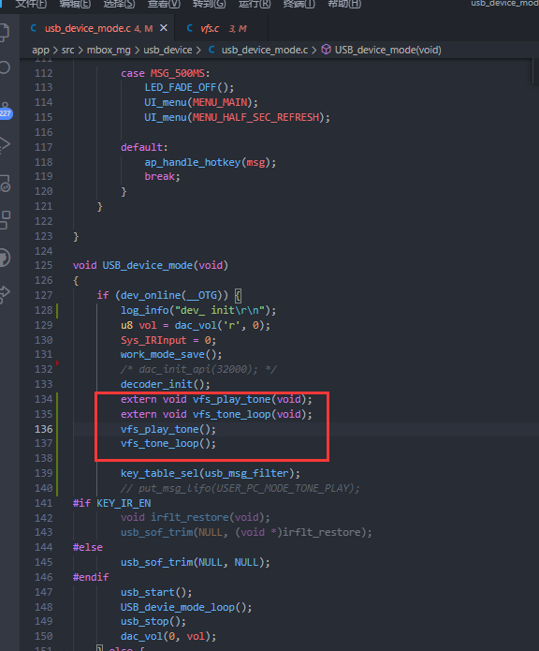Collapse the function fold arrow at line 125

click(65, 265)
